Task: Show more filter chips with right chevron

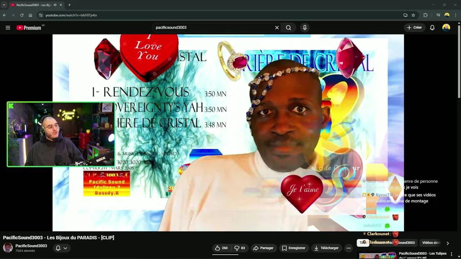Action: click(448, 243)
